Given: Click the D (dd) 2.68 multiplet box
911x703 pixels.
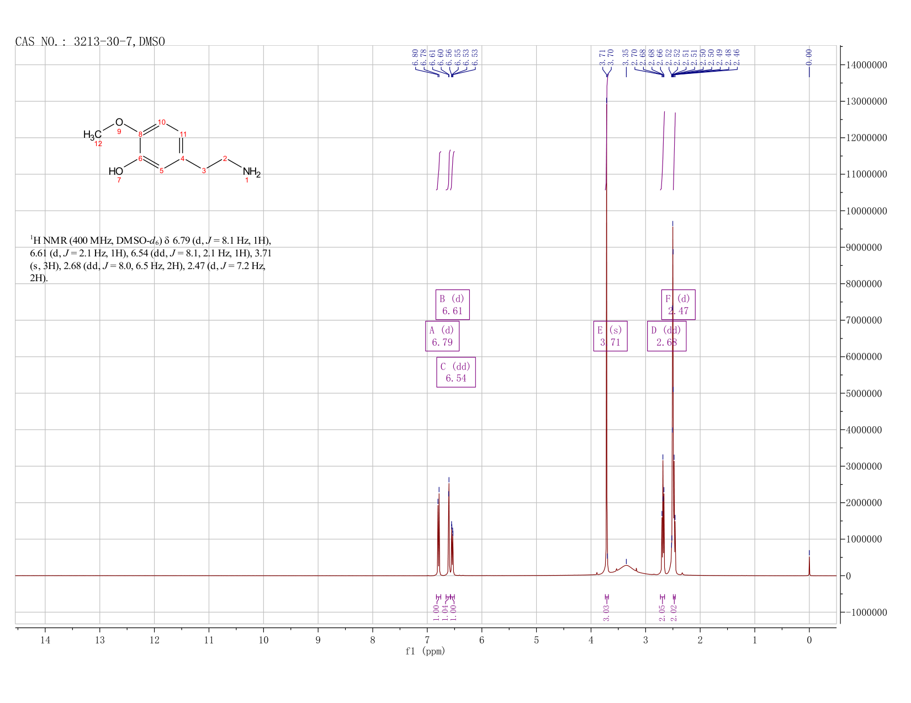Looking at the screenshot, I should tap(666, 336).
